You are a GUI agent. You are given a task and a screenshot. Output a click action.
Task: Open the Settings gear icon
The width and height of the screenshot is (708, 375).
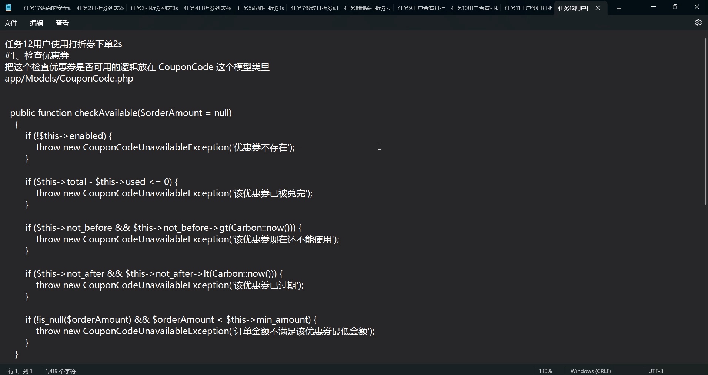click(x=698, y=23)
